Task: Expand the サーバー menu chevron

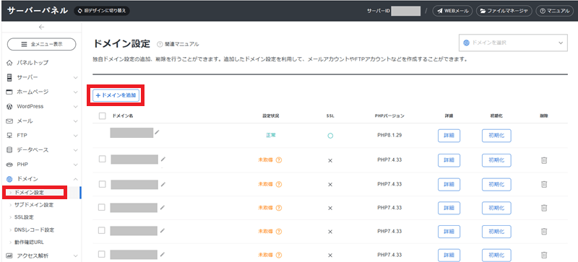Action: click(76, 78)
